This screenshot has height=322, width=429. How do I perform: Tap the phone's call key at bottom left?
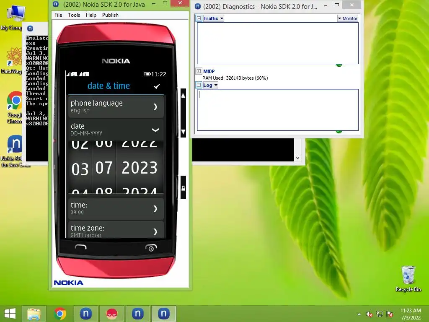81,247
